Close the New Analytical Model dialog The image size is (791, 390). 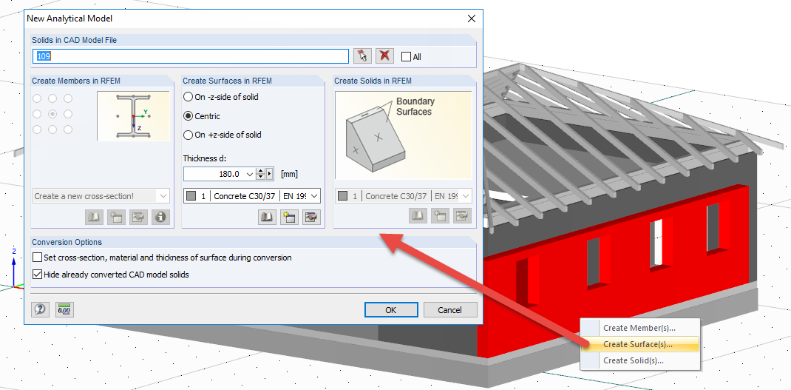tap(472, 19)
